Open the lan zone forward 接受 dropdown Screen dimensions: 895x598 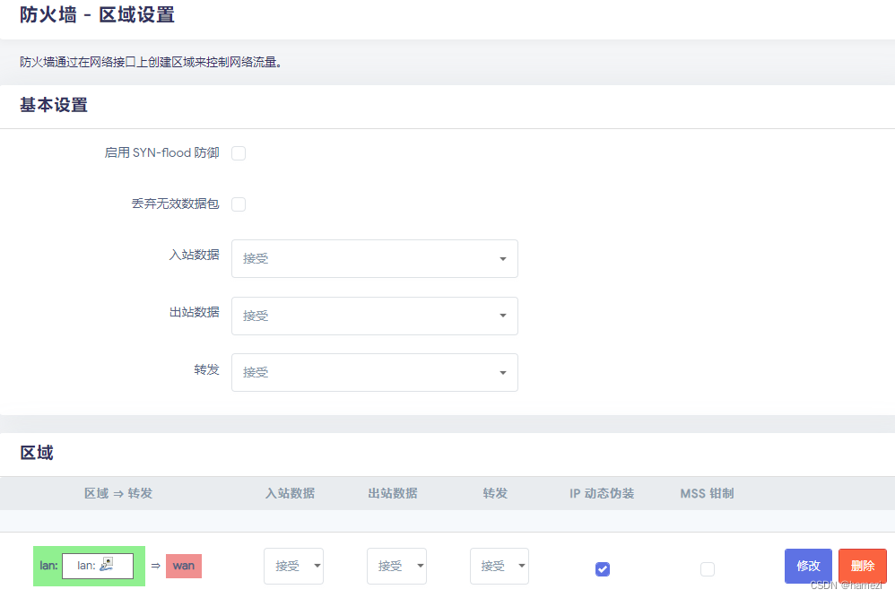(499, 566)
